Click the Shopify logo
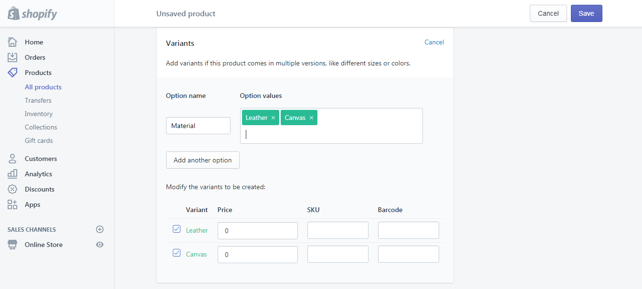The height and width of the screenshot is (289, 642). point(32,13)
